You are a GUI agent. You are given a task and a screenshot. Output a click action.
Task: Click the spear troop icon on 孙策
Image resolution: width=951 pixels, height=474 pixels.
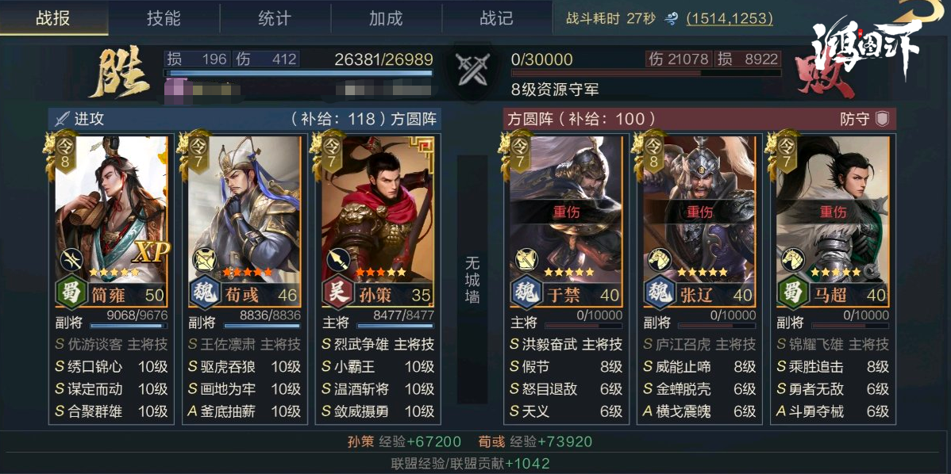pos(338,260)
